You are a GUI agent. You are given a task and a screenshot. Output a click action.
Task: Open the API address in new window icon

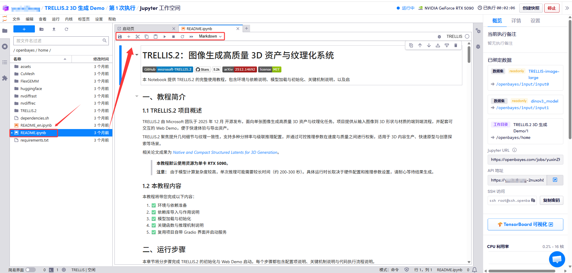coord(555,180)
